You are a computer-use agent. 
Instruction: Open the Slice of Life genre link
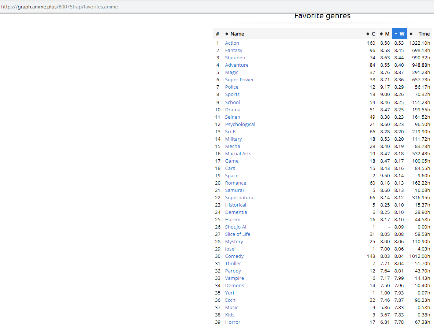click(237, 234)
